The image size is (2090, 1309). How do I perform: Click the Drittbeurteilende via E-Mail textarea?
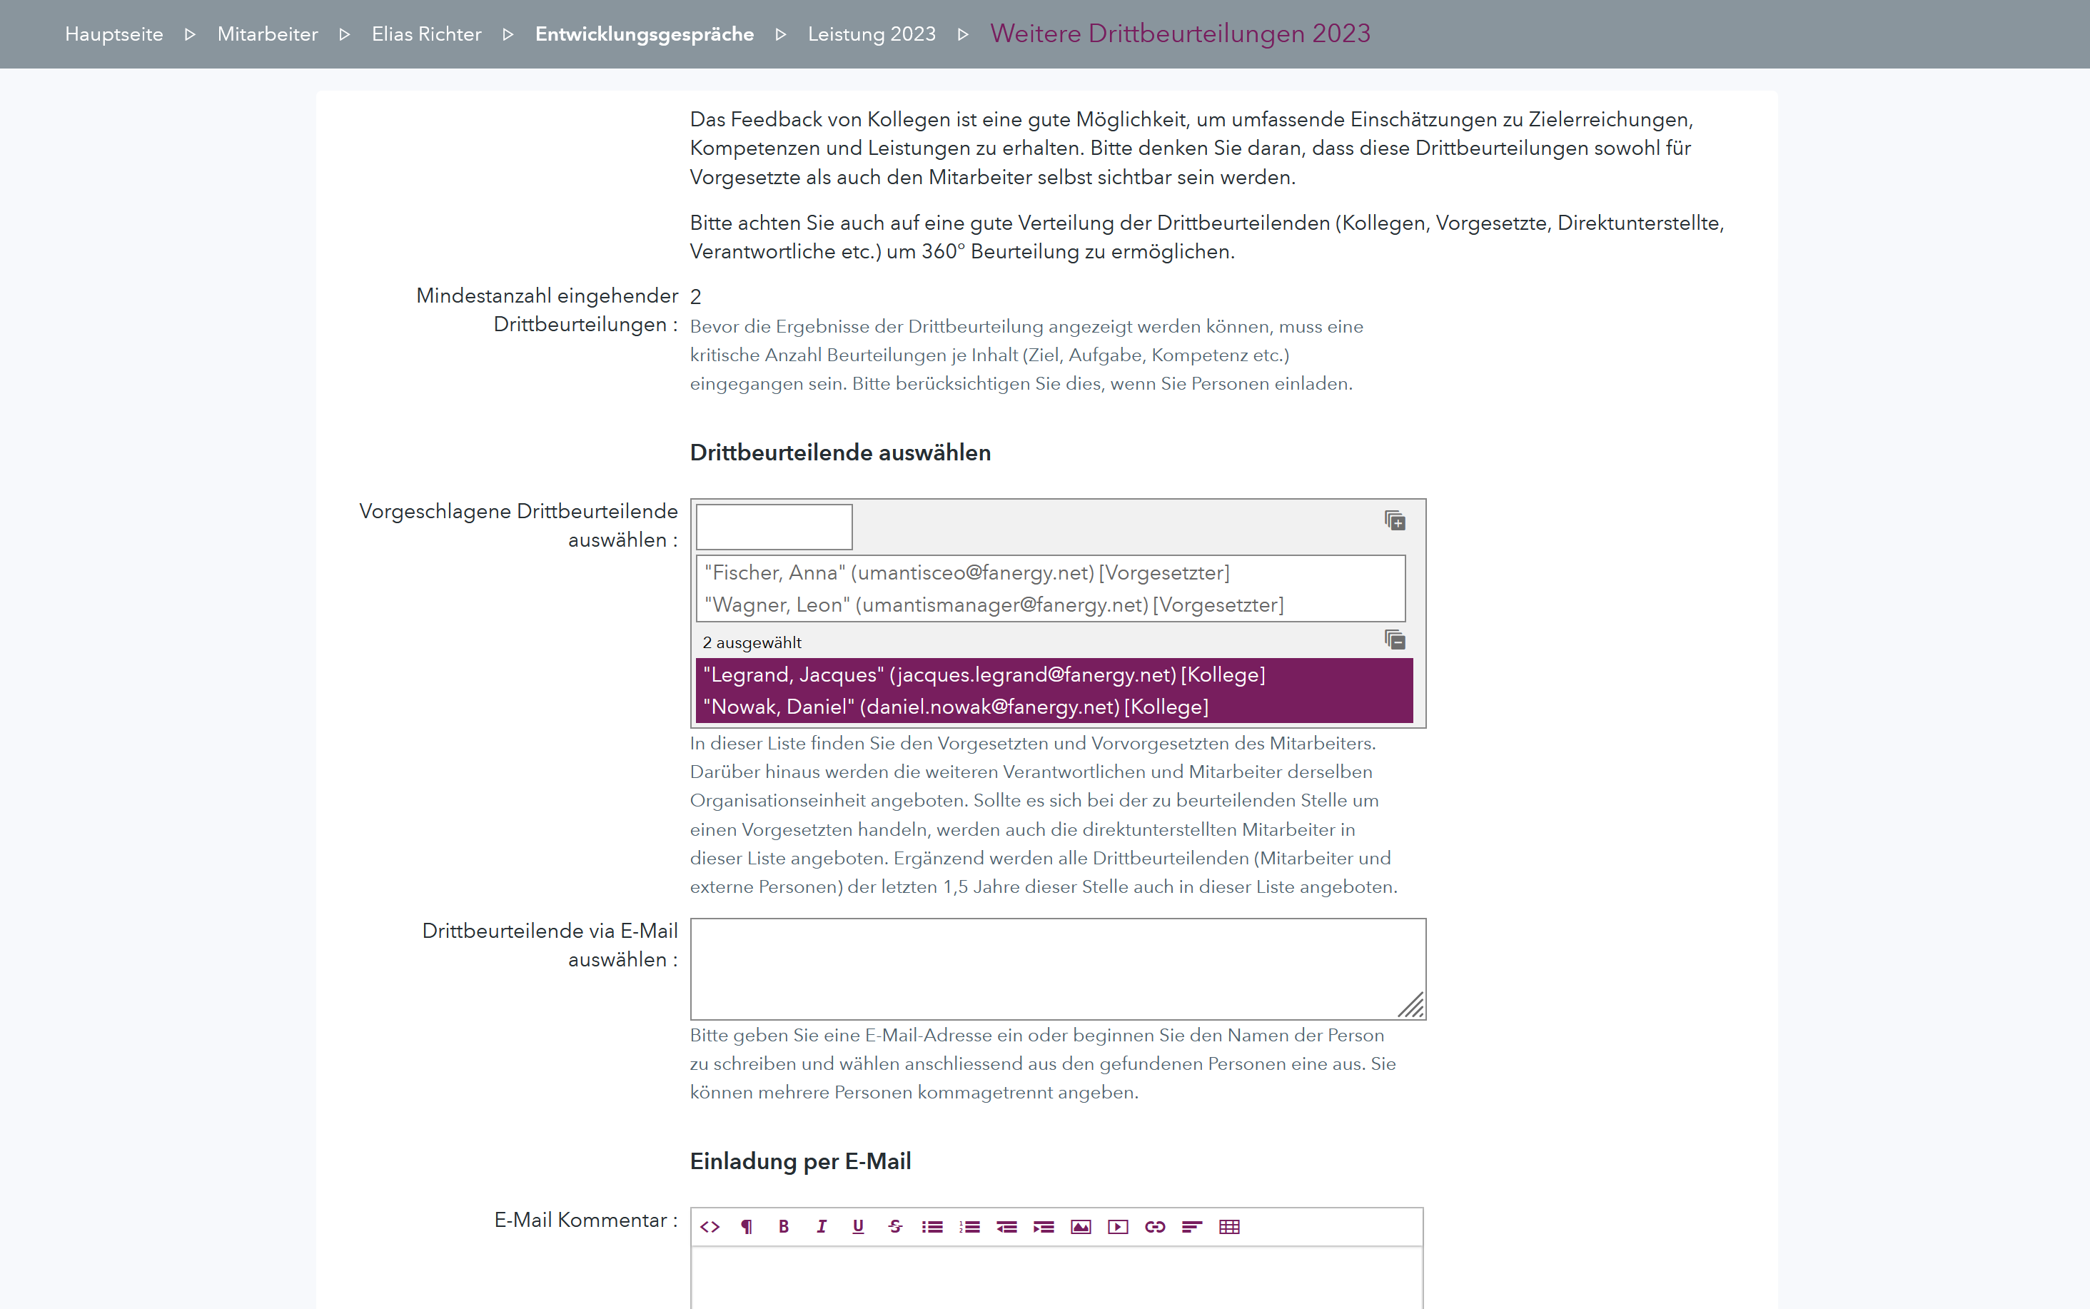pos(1056,969)
